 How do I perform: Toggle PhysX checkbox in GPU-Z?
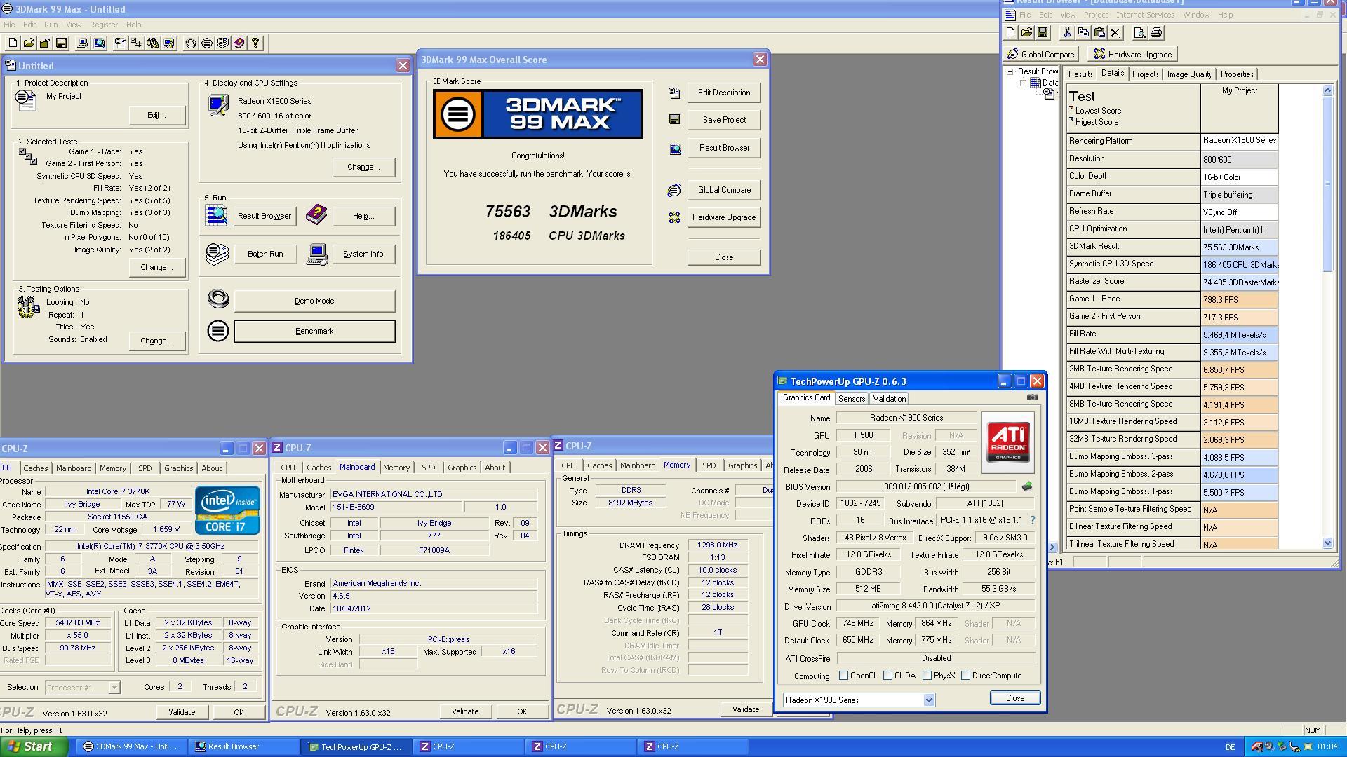(927, 676)
